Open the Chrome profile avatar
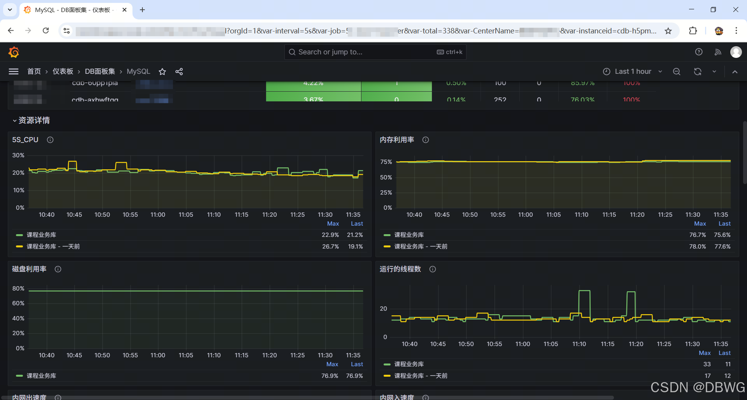 coord(719,31)
